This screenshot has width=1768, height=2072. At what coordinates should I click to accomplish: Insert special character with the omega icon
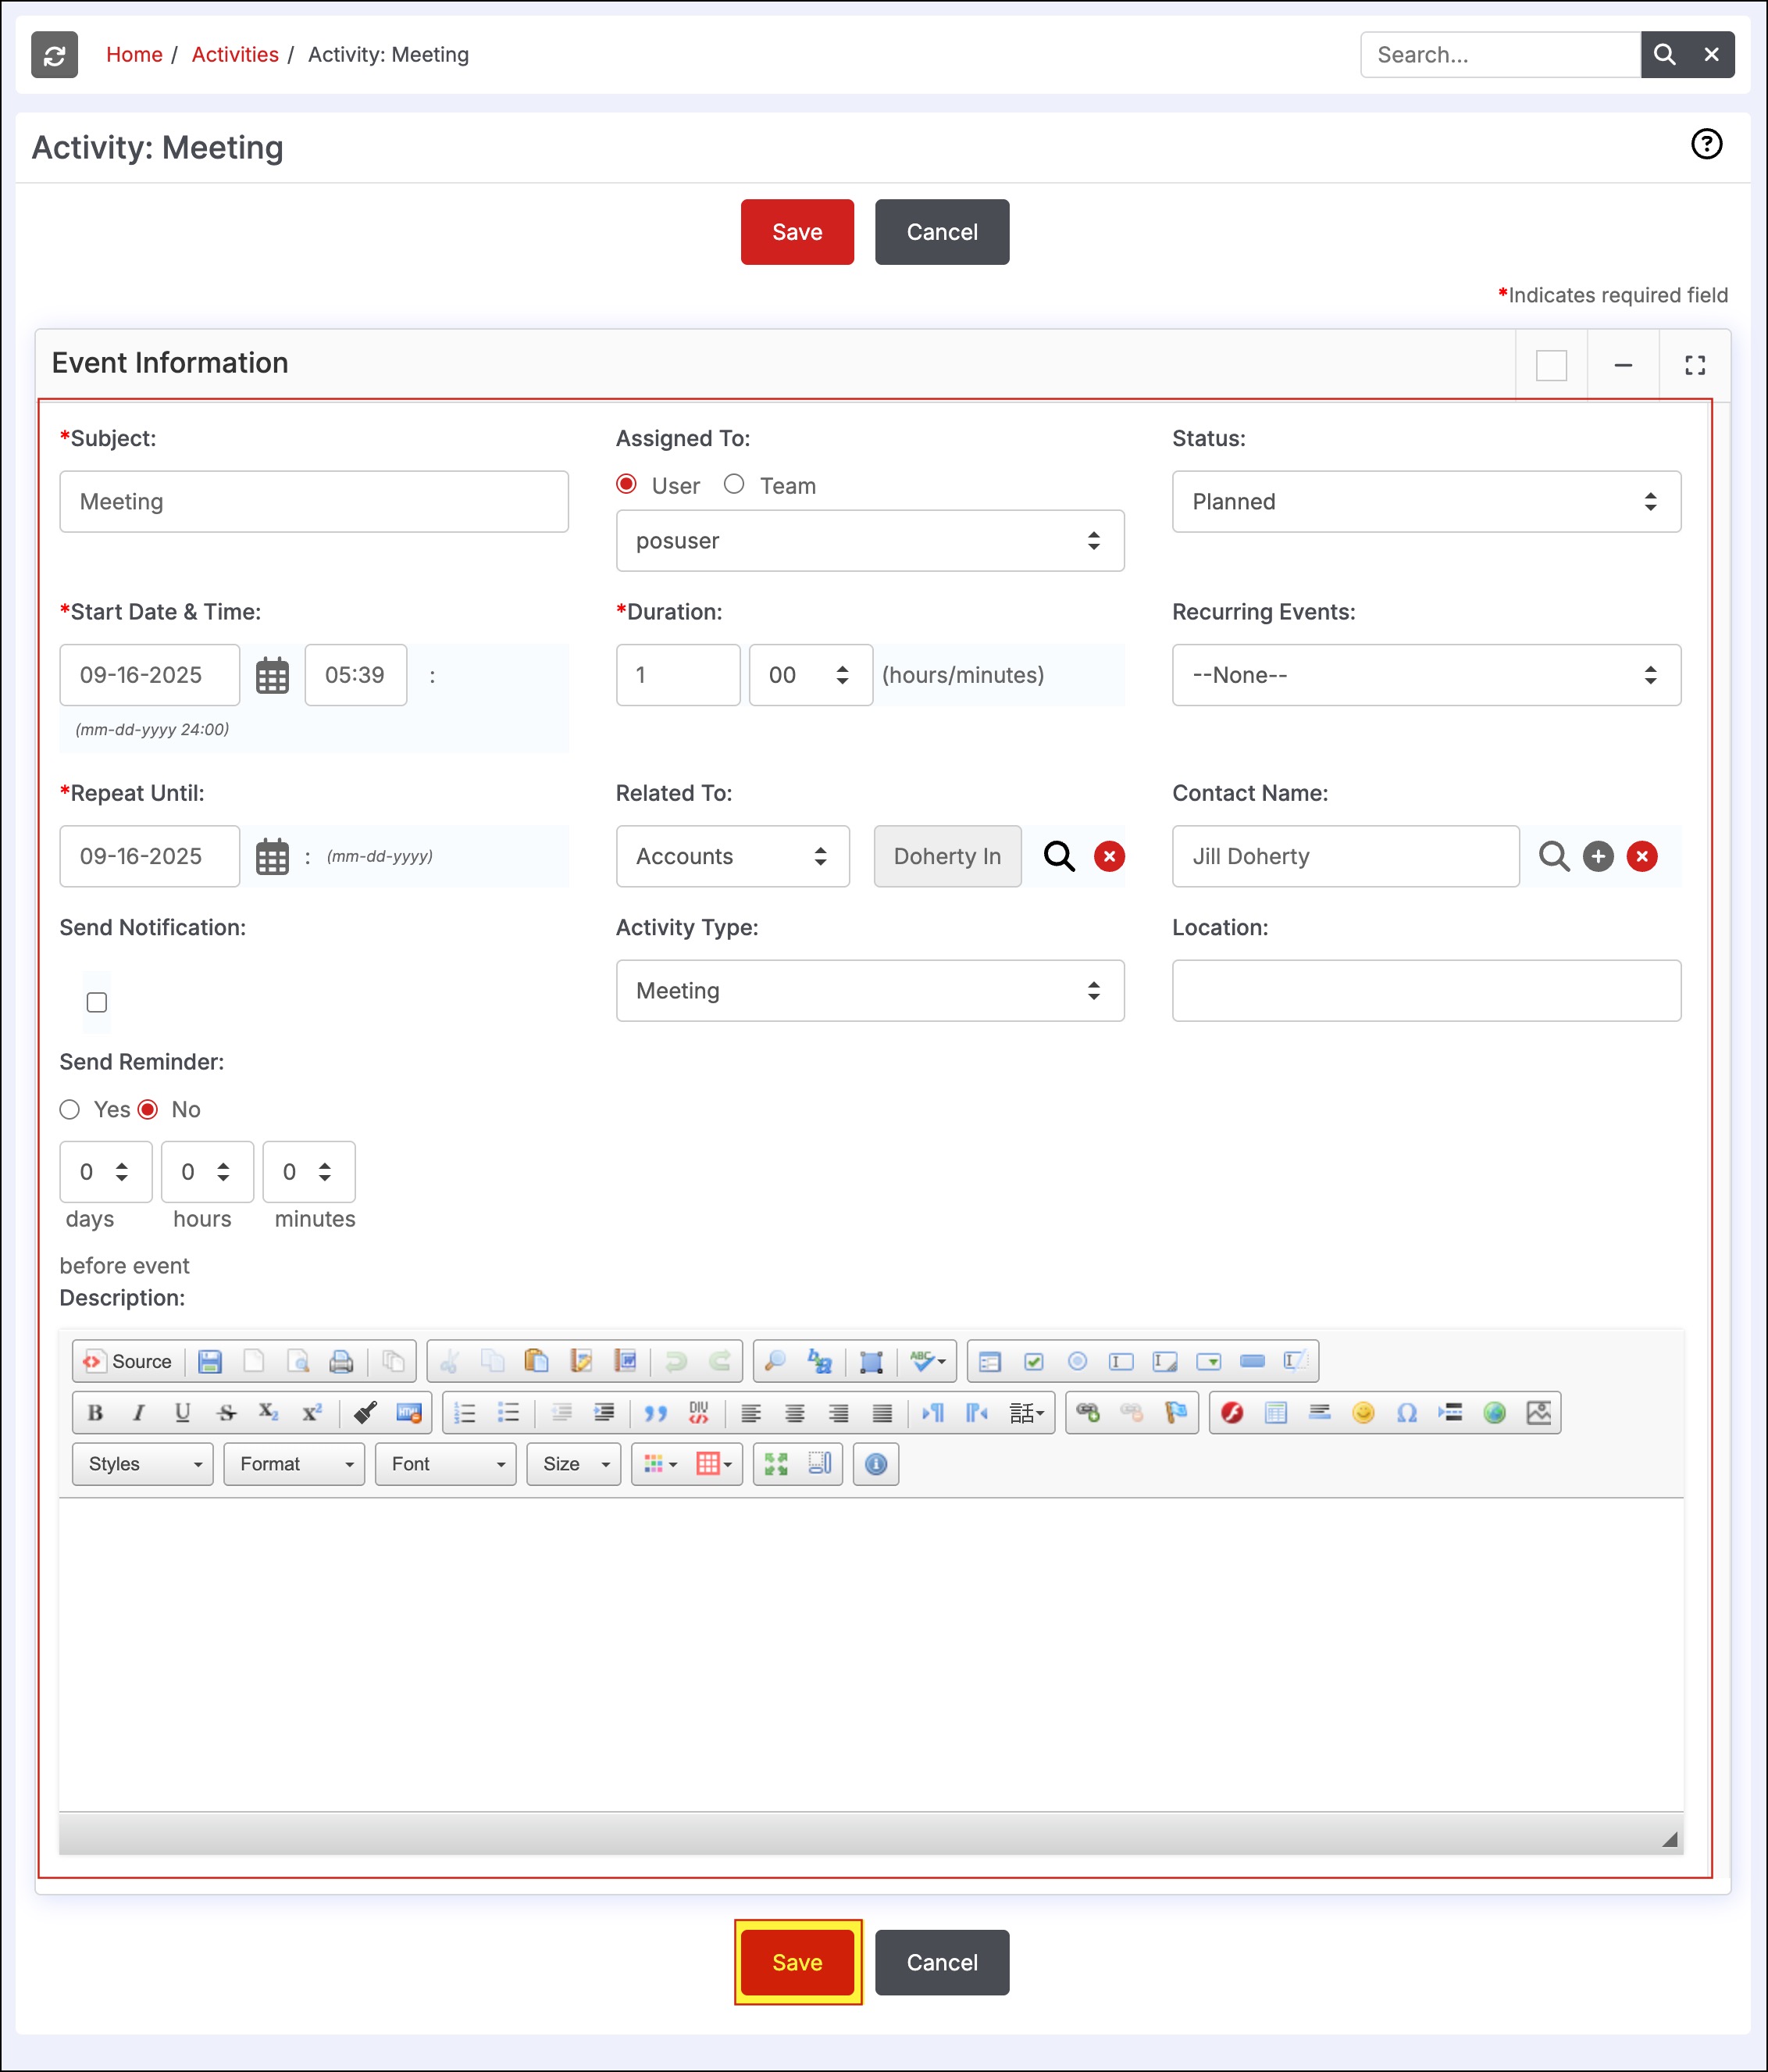[1406, 1412]
